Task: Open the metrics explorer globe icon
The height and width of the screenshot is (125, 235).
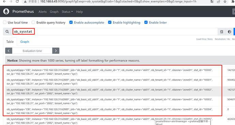Action: (230, 32)
